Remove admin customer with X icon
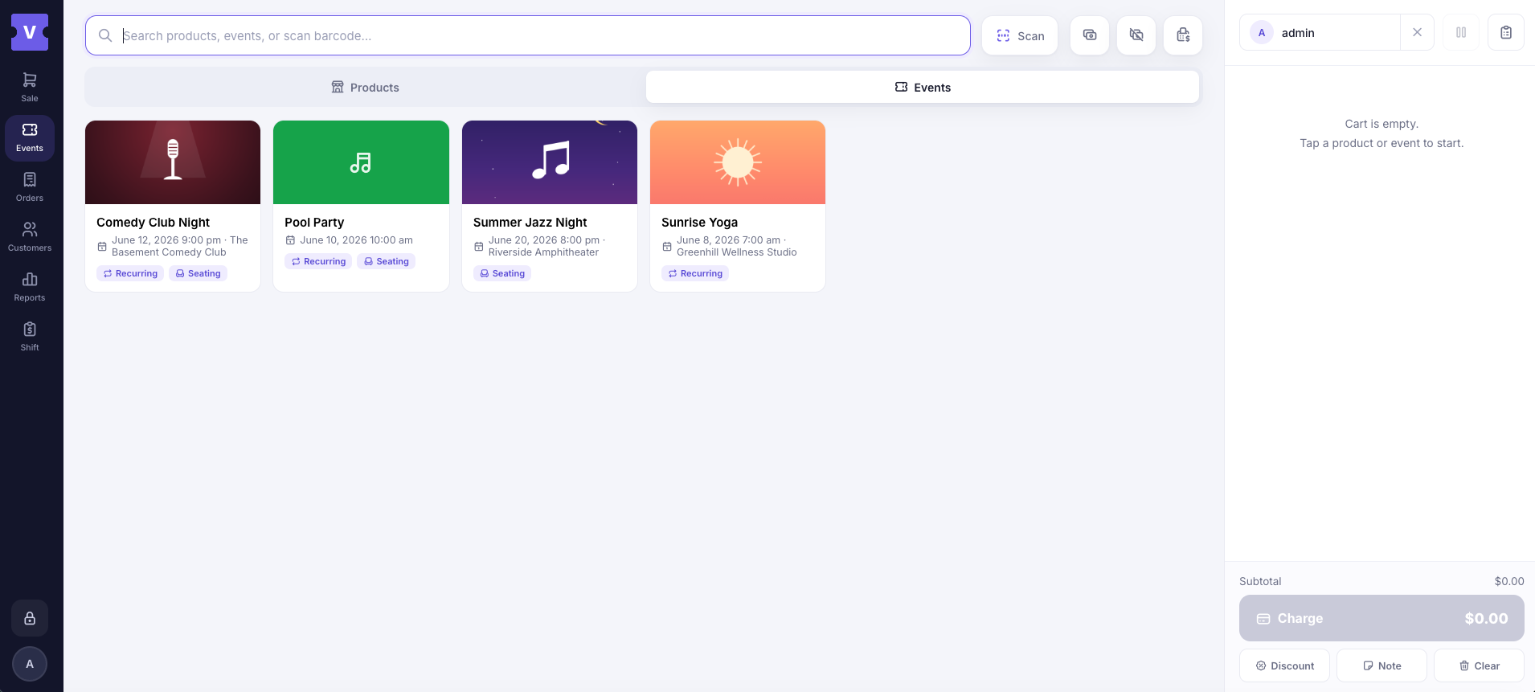Screen dimensions: 1535x692 tap(1417, 32)
